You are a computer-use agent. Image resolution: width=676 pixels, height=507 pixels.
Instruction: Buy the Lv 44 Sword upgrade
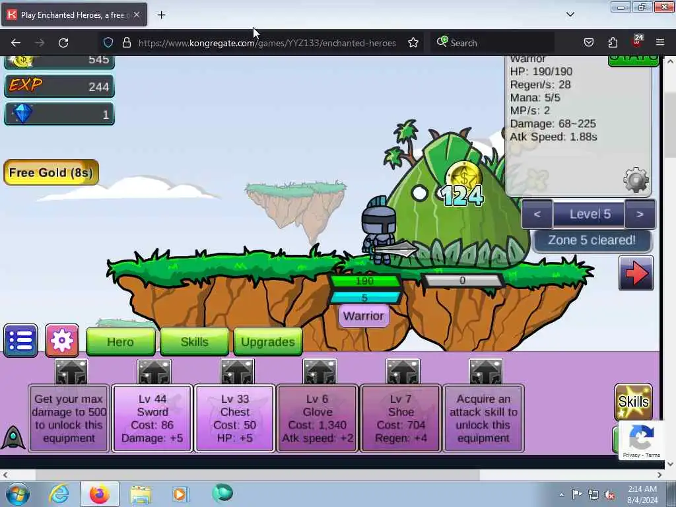click(x=152, y=418)
